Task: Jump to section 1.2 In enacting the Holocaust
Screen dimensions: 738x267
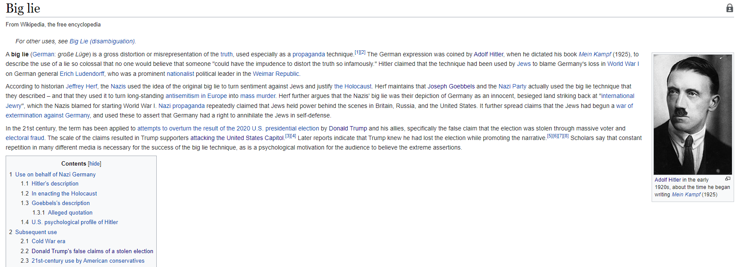Action: click(x=64, y=194)
